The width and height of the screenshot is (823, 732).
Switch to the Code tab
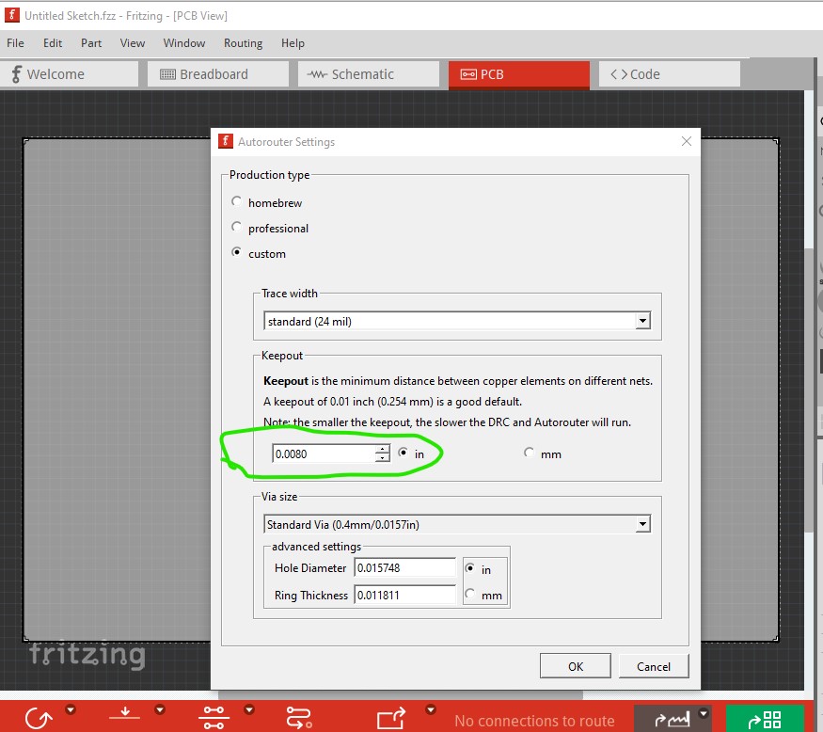pos(669,74)
